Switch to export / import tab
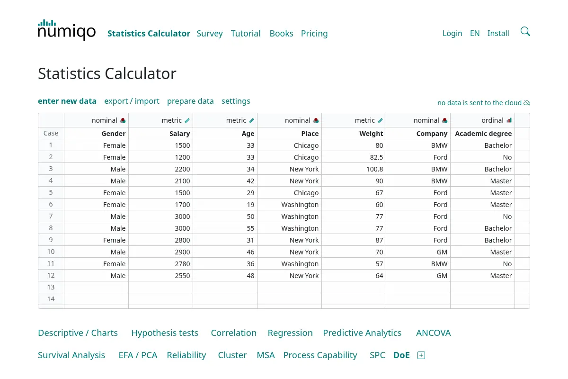568x379 pixels. (132, 101)
